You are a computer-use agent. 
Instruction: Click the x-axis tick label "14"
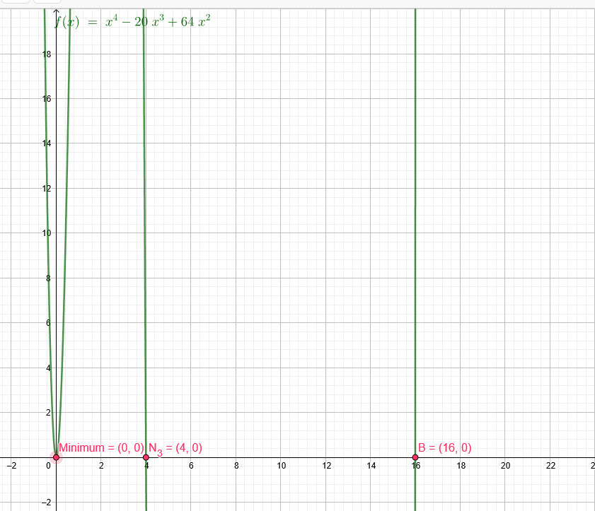371,466
